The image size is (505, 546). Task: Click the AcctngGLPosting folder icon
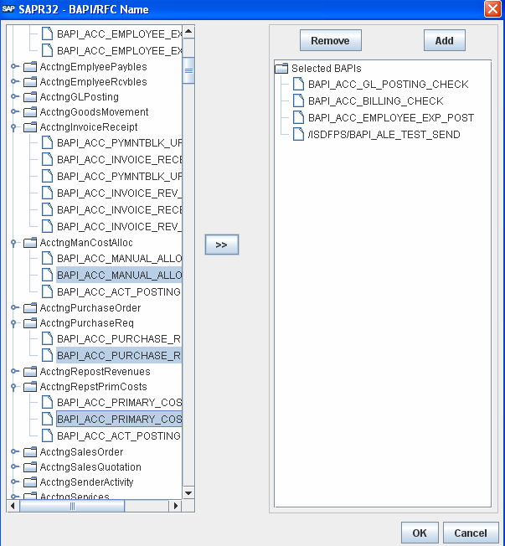(30, 97)
